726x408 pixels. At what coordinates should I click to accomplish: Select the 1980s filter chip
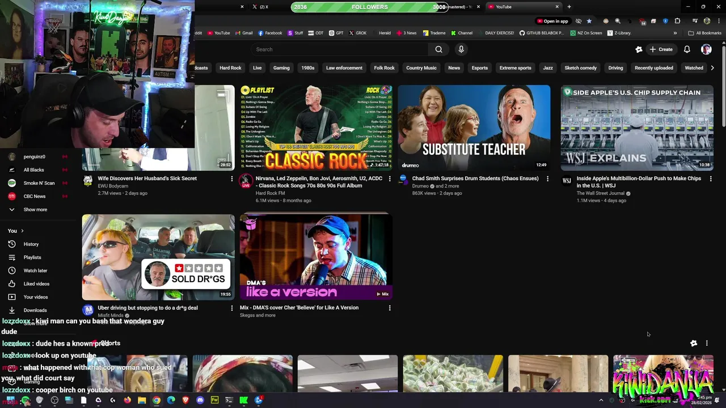tap(308, 68)
